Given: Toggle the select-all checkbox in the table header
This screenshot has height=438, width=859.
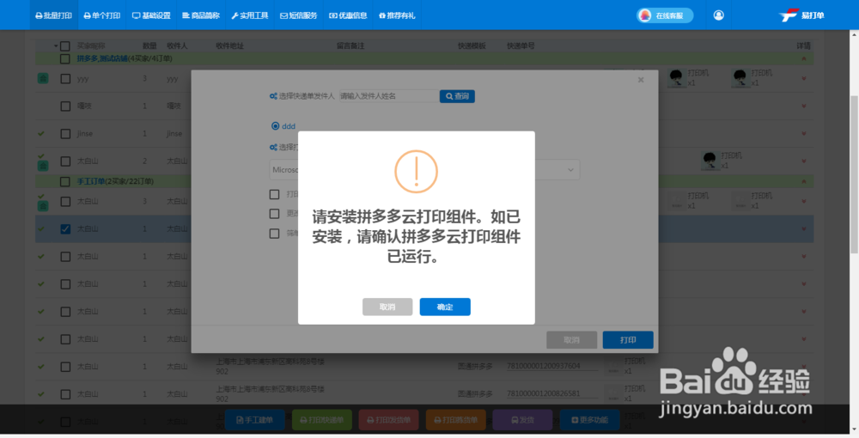Looking at the screenshot, I should click(x=64, y=46).
